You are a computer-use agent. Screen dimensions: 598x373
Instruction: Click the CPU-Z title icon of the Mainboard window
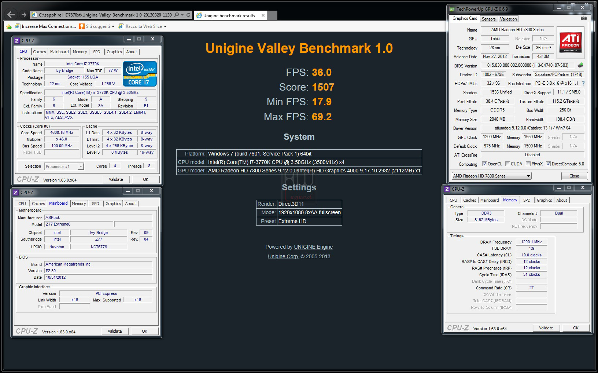pos(16,192)
